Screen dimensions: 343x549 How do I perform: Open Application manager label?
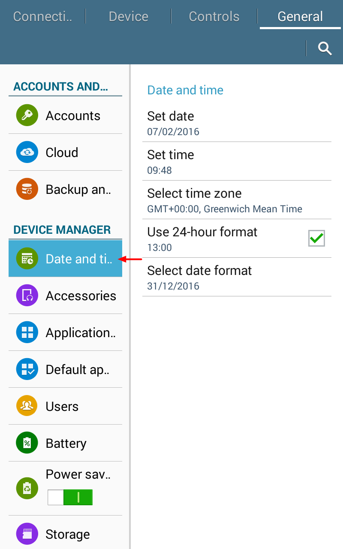[81, 333]
